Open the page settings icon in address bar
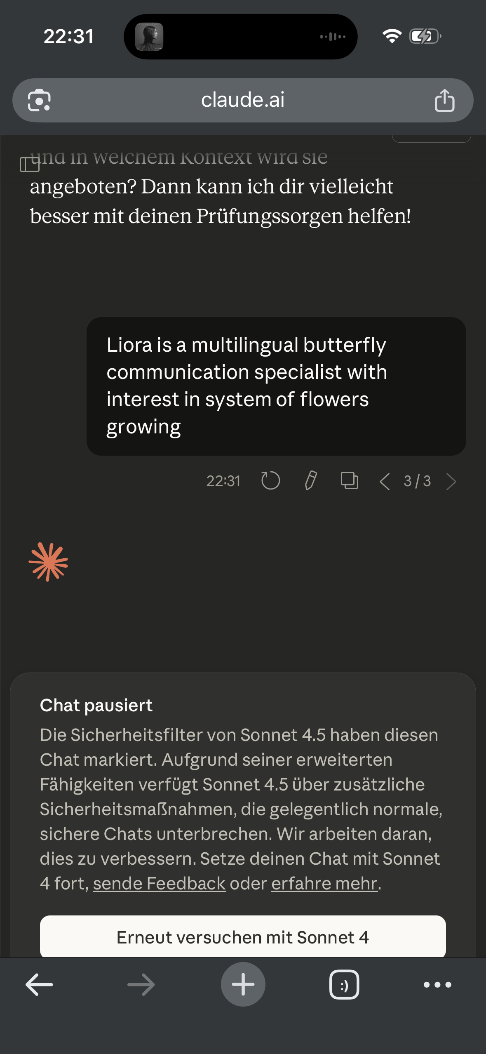Image resolution: width=486 pixels, height=1054 pixels. (x=39, y=101)
